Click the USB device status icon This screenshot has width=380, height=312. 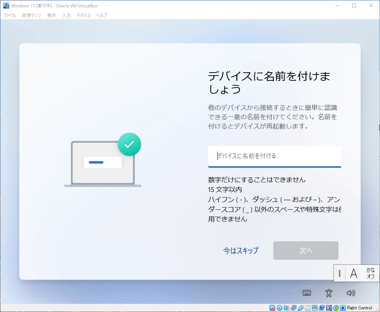coord(300,308)
